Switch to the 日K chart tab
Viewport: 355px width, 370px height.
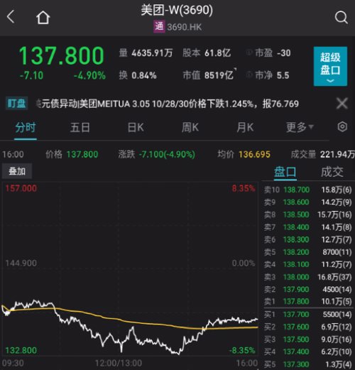[136, 128]
